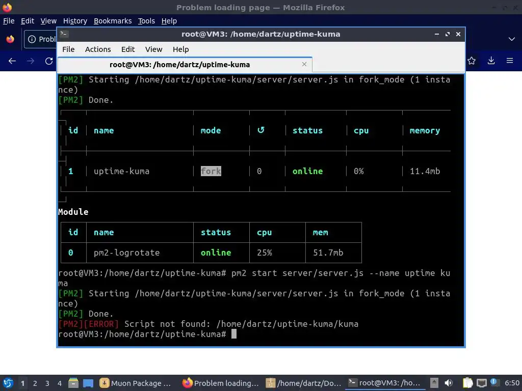Open the update notifier tray icon
This screenshot has width=522, height=391.
494,383
